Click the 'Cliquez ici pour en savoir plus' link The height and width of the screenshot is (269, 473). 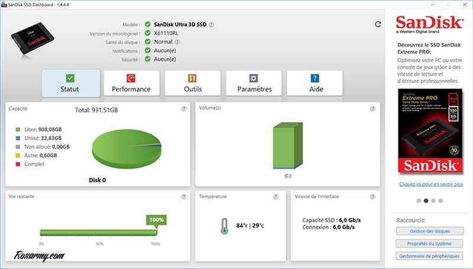point(431,184)
